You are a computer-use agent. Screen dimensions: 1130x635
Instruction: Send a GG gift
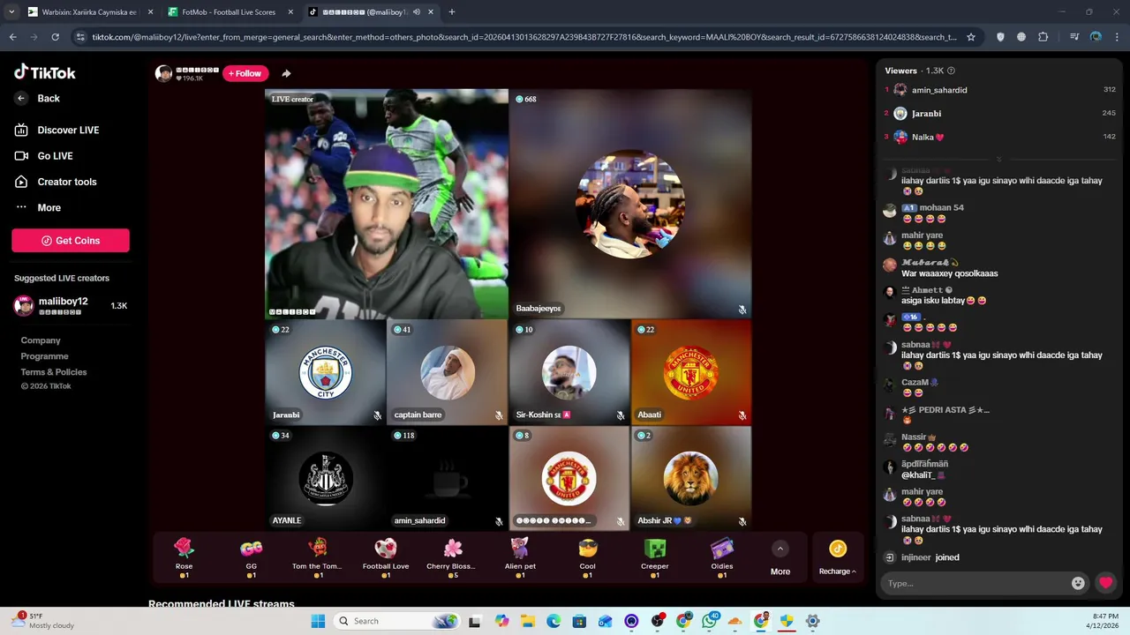252,557
